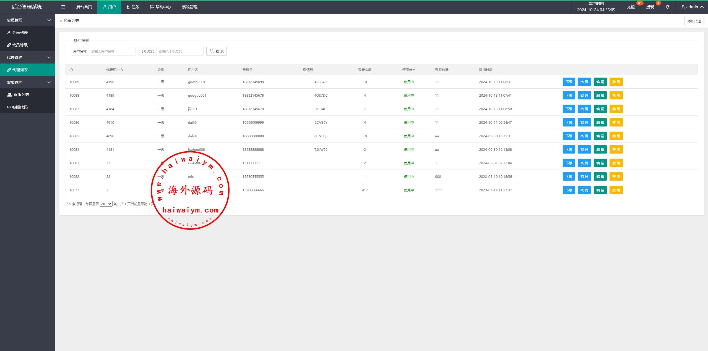Open the 系统管理 top menu
The height and width of the screenshot is (351, 708).
(x=189, y=7)
